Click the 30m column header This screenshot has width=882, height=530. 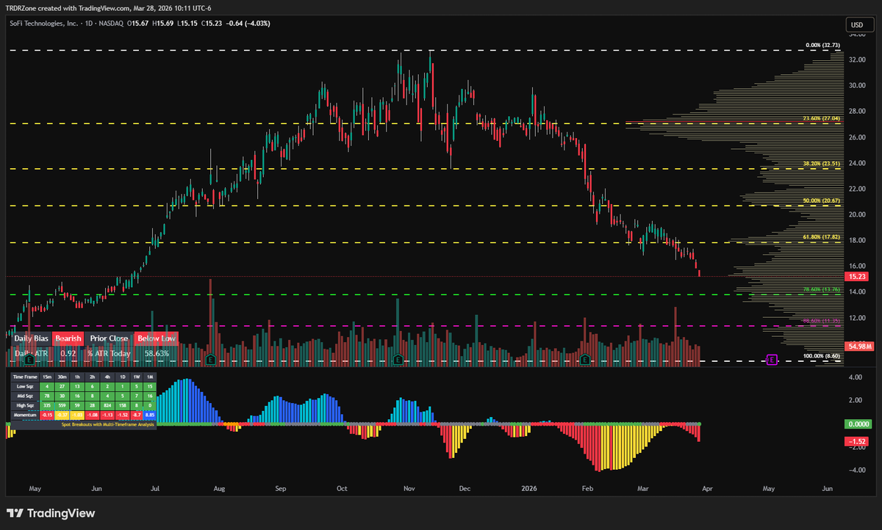[62, 377]
